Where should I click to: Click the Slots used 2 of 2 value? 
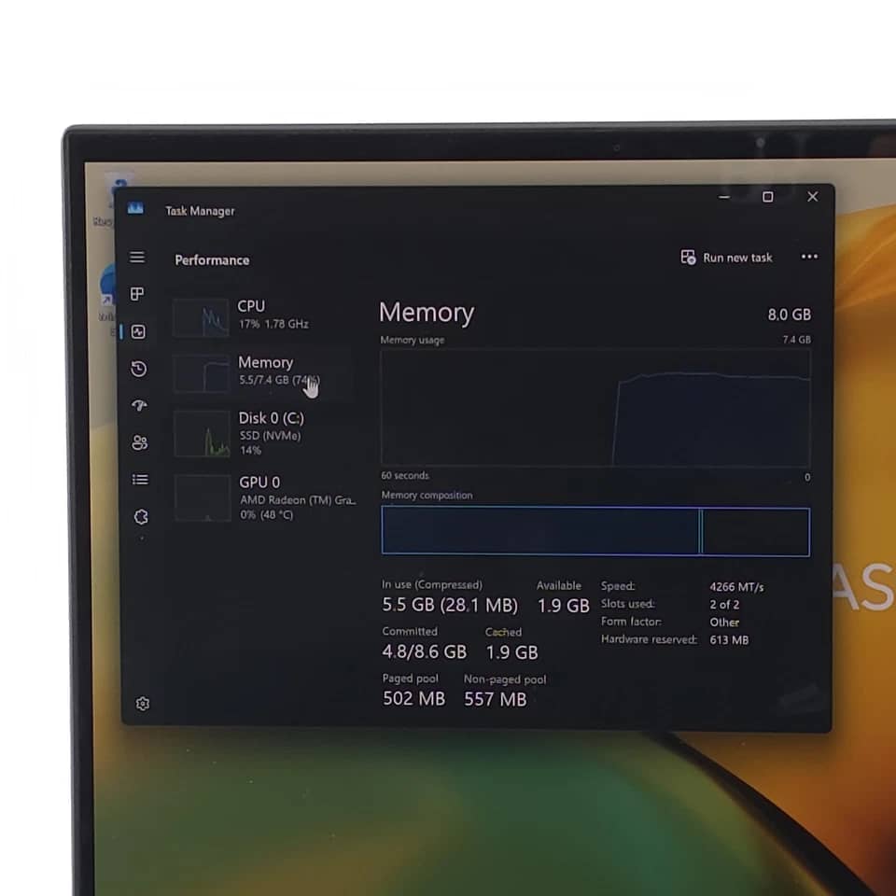(x=724, y=605)
